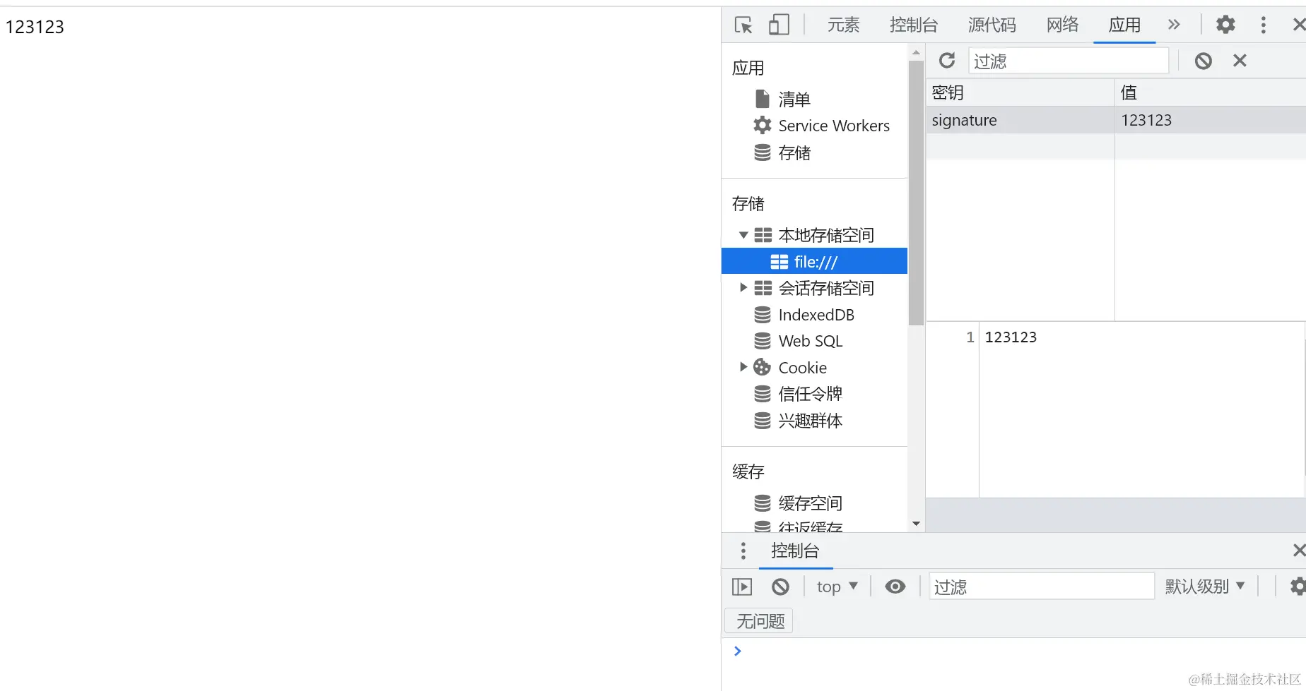This screenshot has width=1306, height=691.
Task: Open console settings gear icon
Action: tap(1298, 587)
